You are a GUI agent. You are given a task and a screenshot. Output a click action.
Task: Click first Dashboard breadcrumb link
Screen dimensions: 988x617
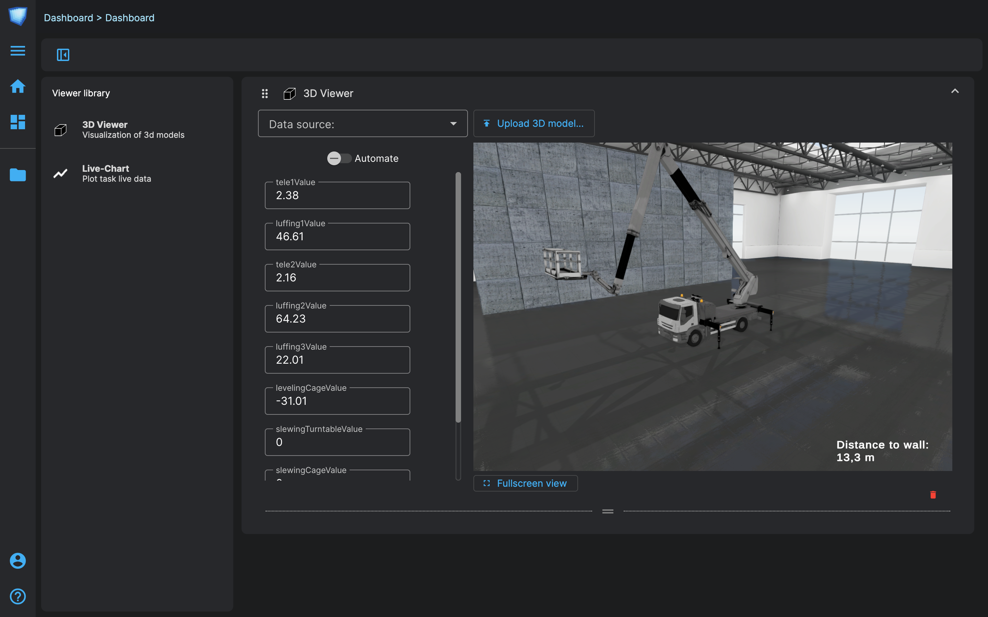coord(68,17)
